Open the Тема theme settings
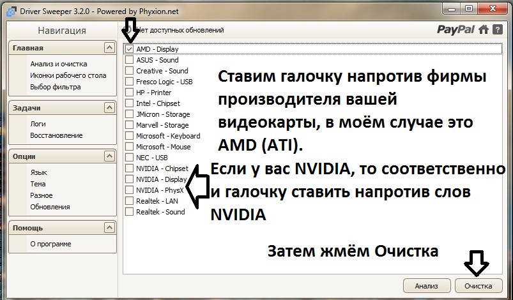513x300 pixels. pos(38,184)
